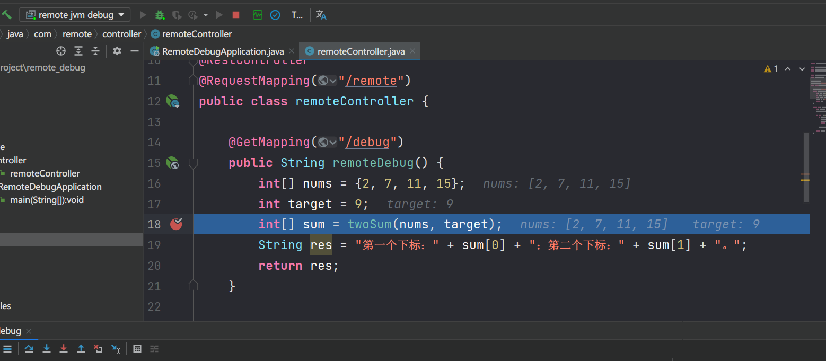Viewport: 826px width, 361px height.
Task: Click the blue circular checkmark icon
Action: point(275,15)
